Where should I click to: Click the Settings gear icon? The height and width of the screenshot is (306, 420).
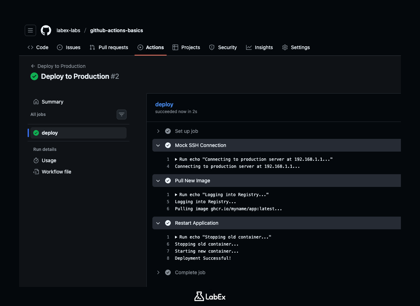[285, 47]
